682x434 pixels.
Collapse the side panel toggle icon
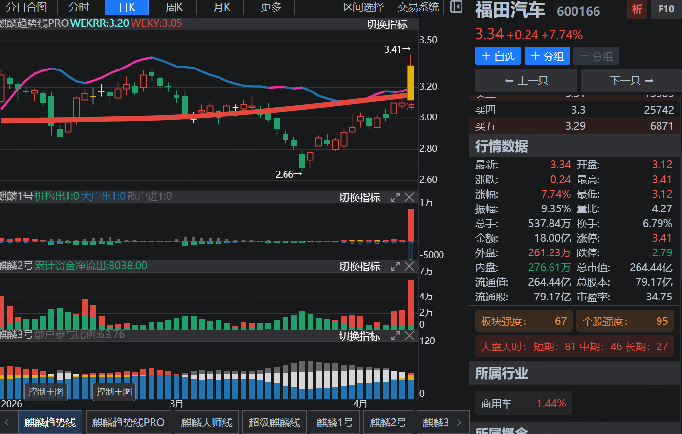coord(456,7)
